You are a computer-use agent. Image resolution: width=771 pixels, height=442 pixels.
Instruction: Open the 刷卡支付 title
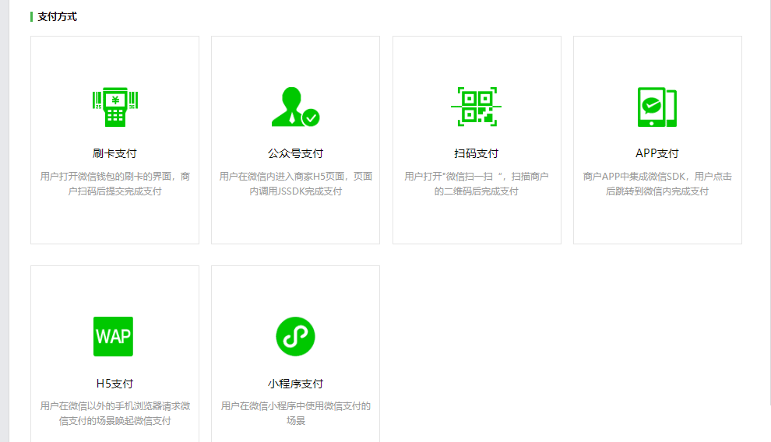114,153
